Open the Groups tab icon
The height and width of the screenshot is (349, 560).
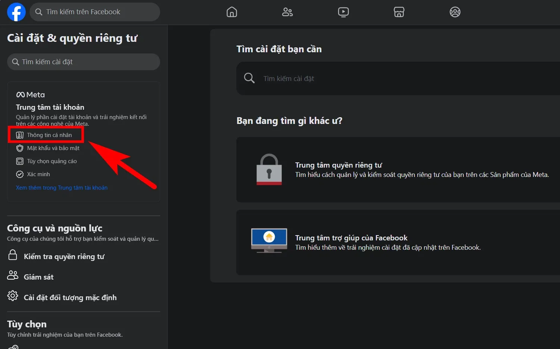(455, 12)
